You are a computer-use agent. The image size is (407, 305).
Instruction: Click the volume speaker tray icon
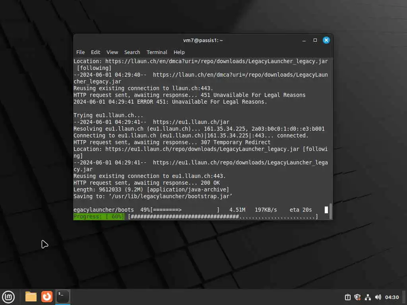point(378,297)
